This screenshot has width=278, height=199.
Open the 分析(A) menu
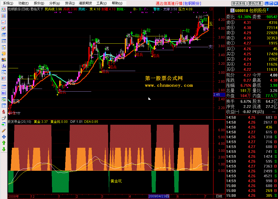click(54, 3)
